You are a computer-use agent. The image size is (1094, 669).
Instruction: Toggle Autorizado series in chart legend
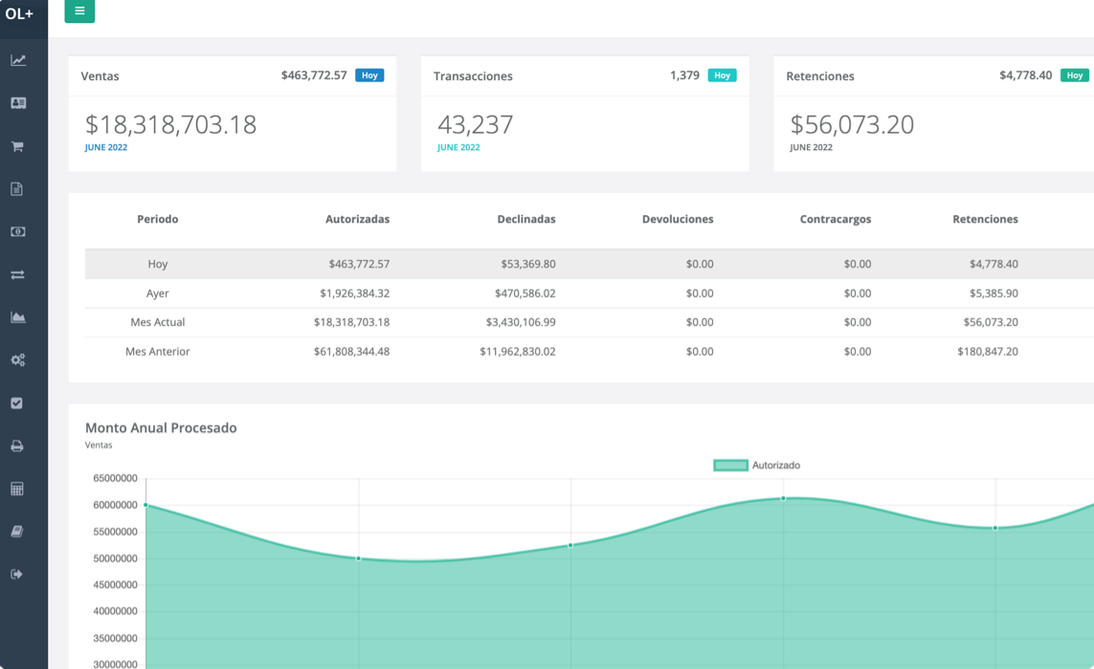click(x=756, y=465)
